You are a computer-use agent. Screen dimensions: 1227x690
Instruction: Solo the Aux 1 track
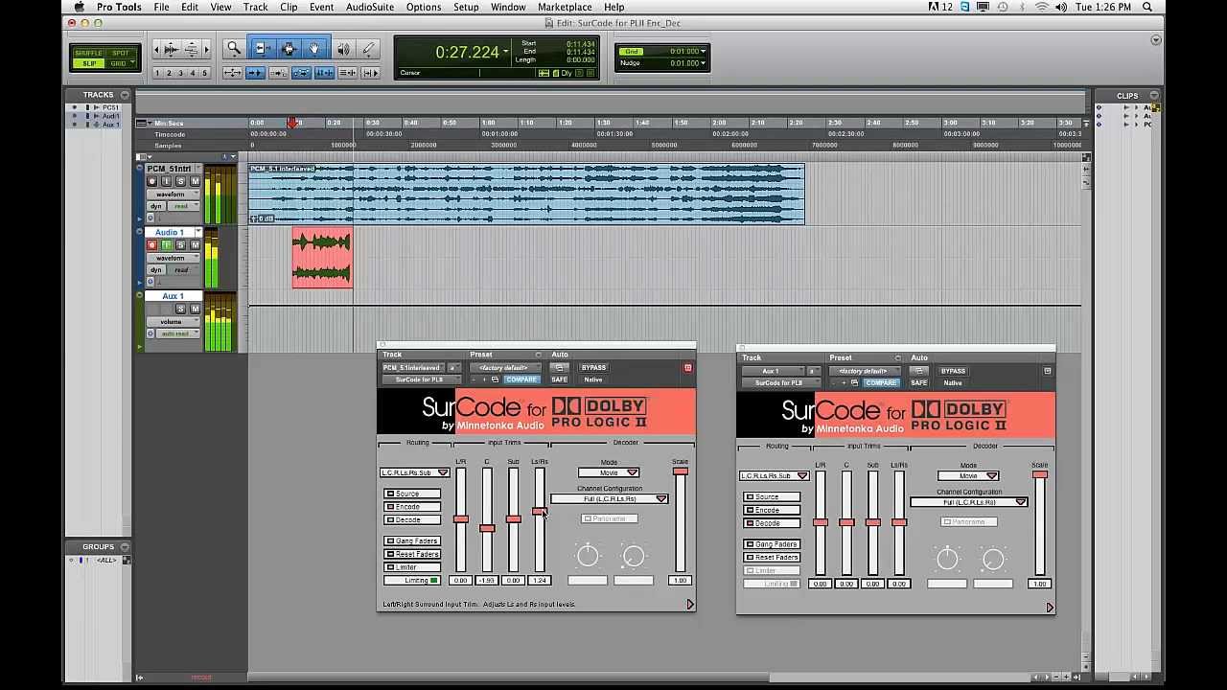180,309
